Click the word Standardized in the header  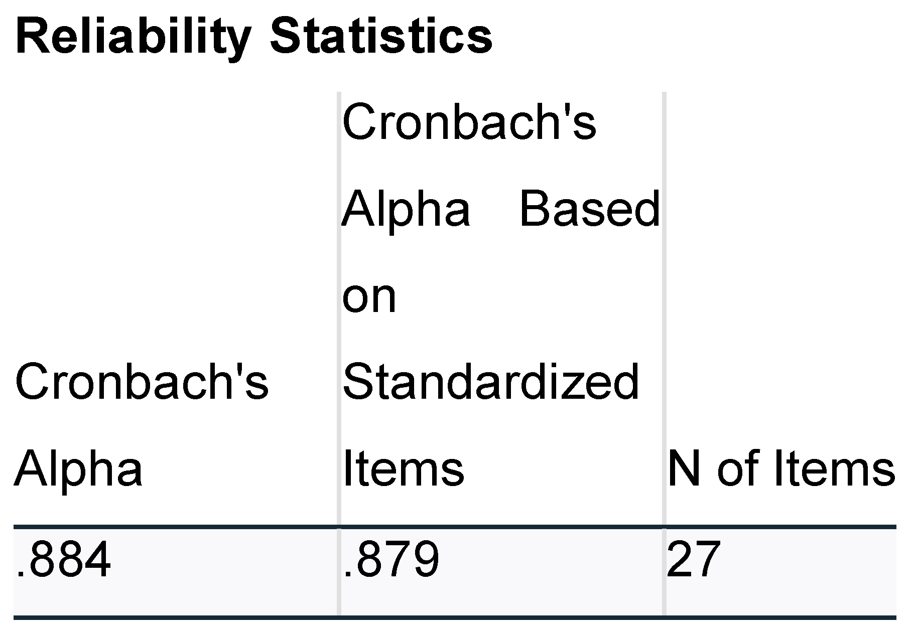click(491, 382)
